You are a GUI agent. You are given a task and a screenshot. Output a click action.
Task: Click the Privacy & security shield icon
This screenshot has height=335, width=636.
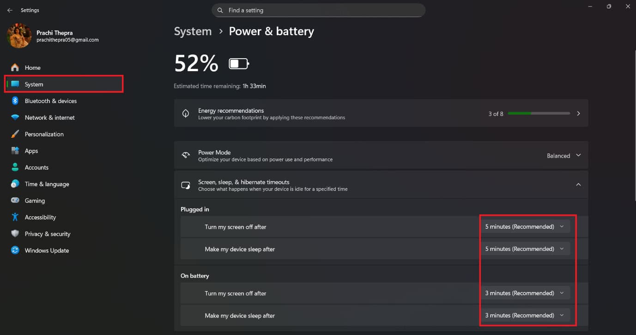coord(15,234)
